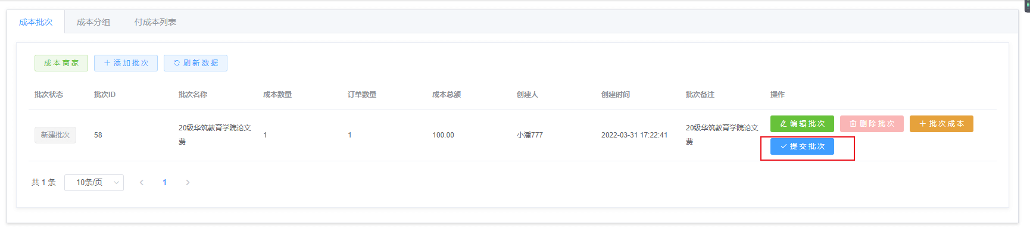Click the checkmark icon on 提交批次
Viewport: 1030px width, 250px height.
point(784,146)
